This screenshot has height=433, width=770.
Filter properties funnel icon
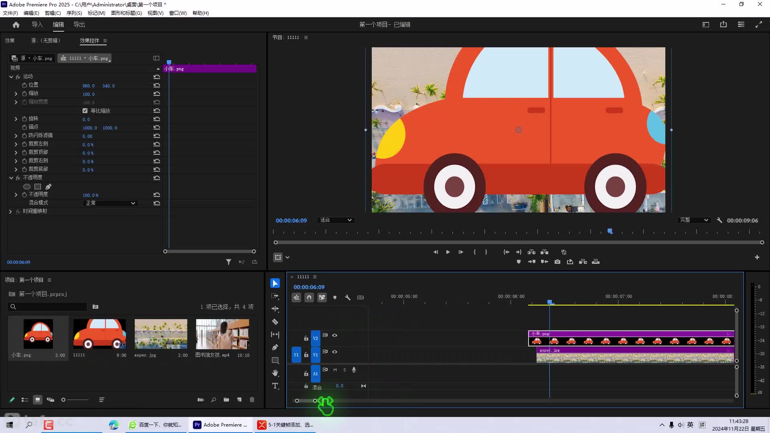pyautogui.click(x=229, y=262)
